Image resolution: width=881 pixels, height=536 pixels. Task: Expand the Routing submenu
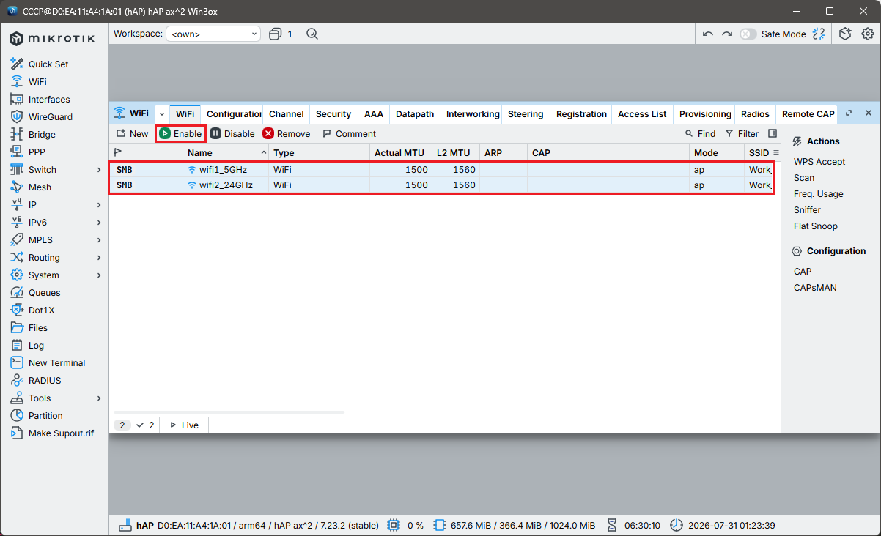(x=99, y=257)
